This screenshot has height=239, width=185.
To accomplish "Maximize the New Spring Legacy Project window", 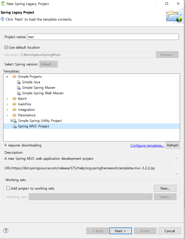I will (x=167, y=4).
